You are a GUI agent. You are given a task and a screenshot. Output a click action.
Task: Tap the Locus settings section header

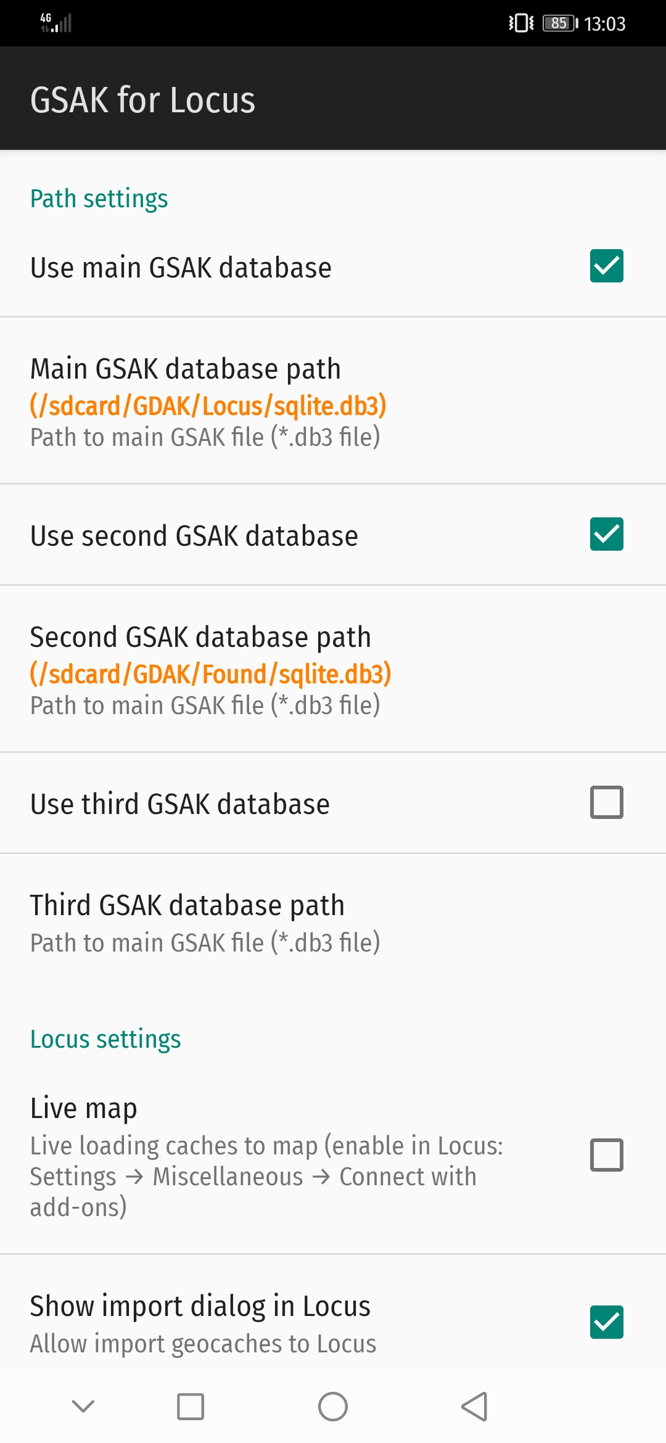pos(105,1039)
